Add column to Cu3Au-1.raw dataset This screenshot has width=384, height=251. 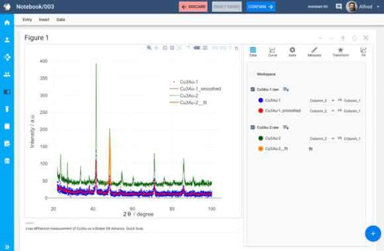[286, 89]
